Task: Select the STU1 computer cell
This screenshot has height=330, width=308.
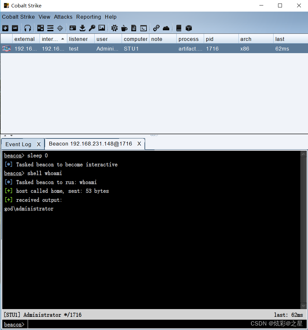Action: pyautogui.click(x=135, y=49)
